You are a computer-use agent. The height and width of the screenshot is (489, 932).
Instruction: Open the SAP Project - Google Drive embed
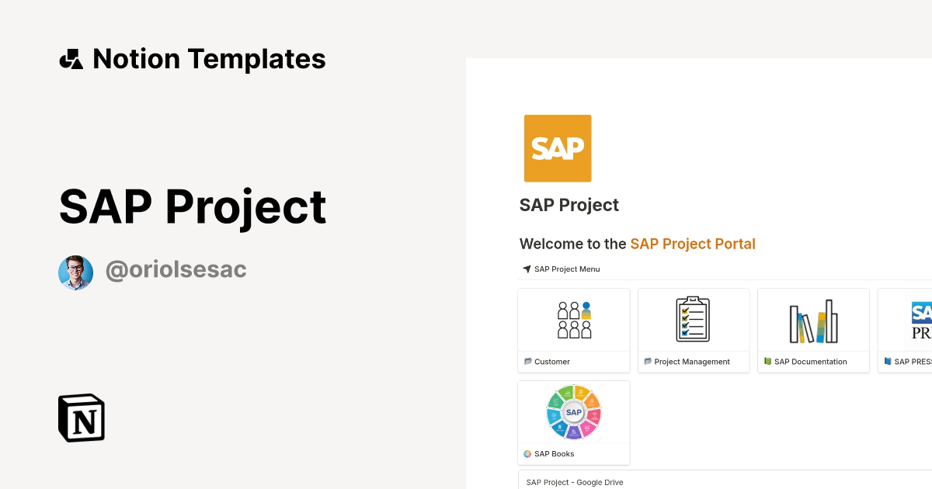pyautogui.click(x=575, y=482)
